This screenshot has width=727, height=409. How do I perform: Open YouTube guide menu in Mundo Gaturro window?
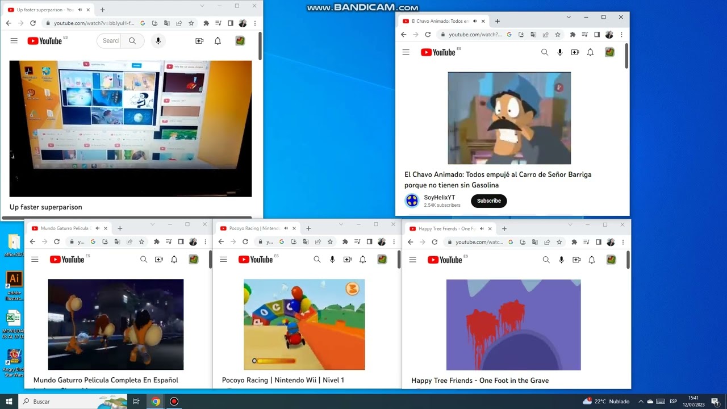35,260
